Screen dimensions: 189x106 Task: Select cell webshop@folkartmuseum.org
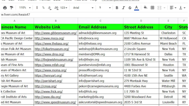point(101,49)
